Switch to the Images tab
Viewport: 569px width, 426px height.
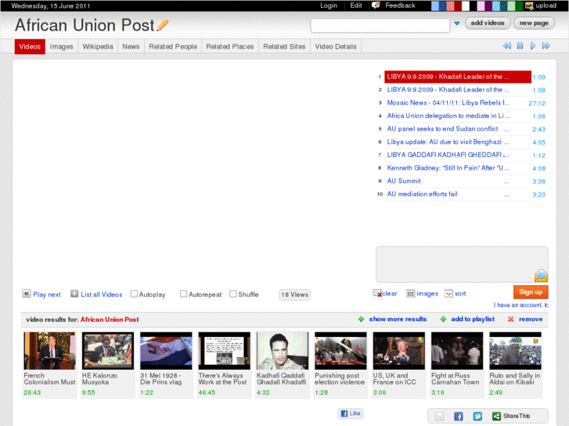(x=61, y=46)
